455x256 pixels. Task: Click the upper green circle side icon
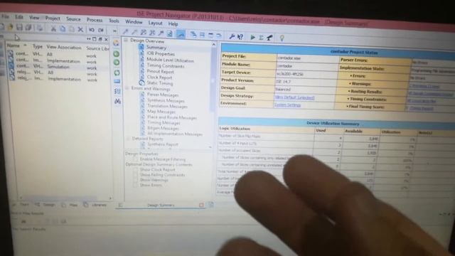point(117,54)
